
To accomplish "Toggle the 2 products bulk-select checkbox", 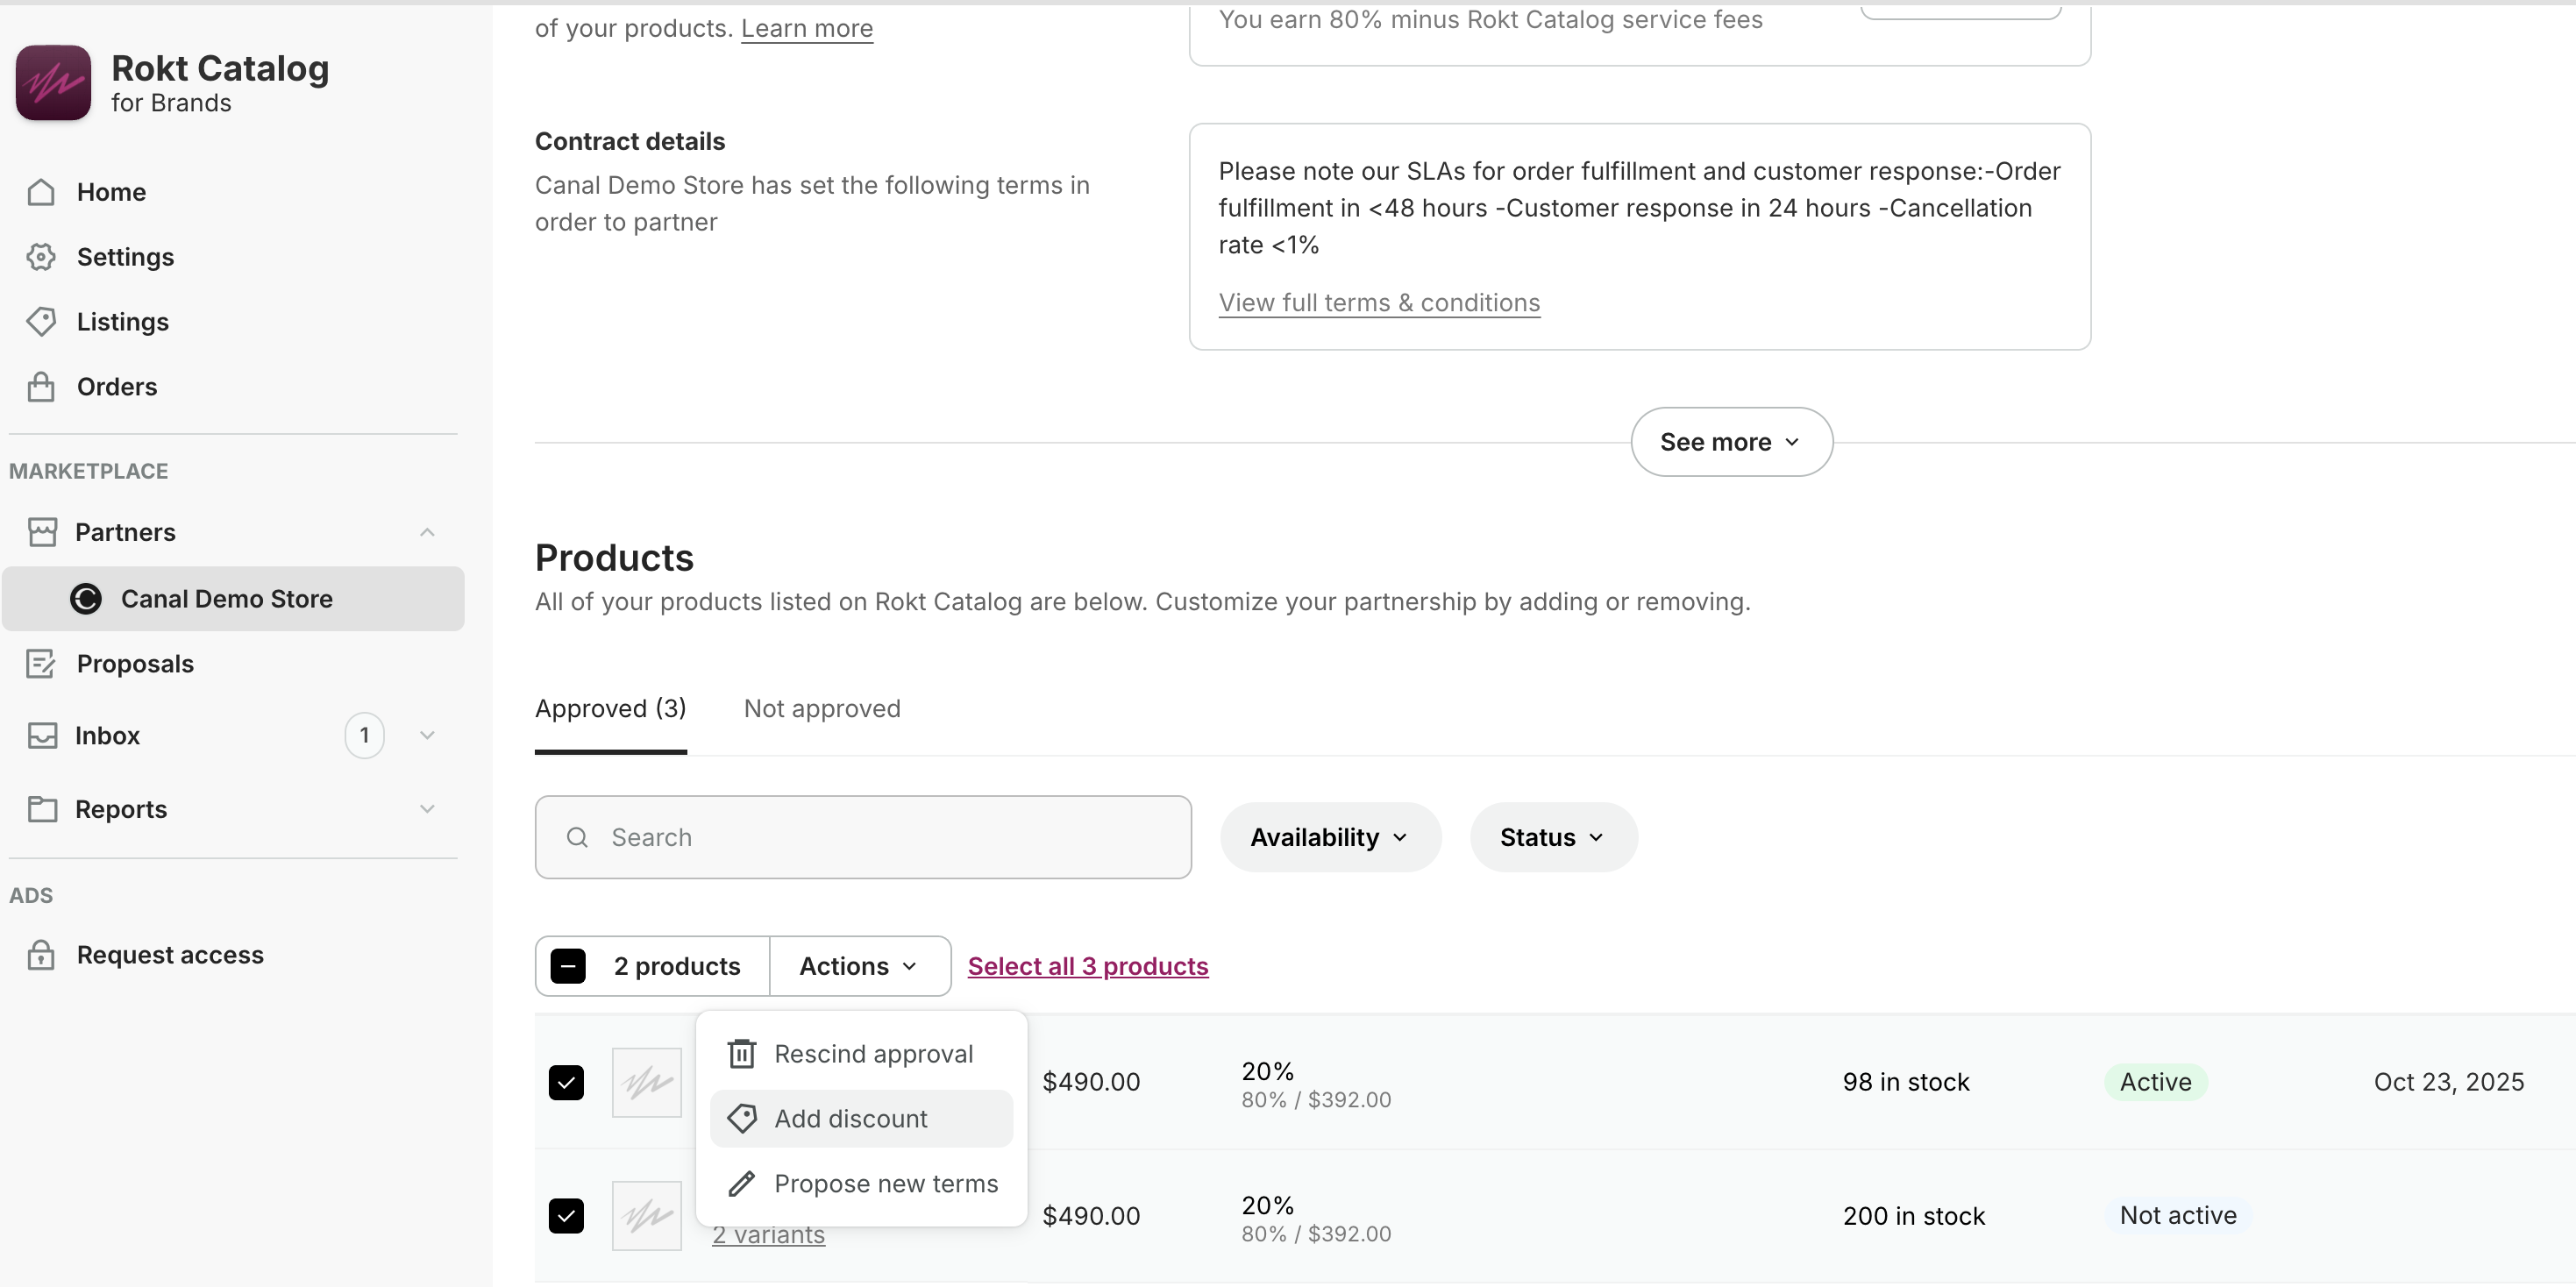I will click(x=568, y=966).
